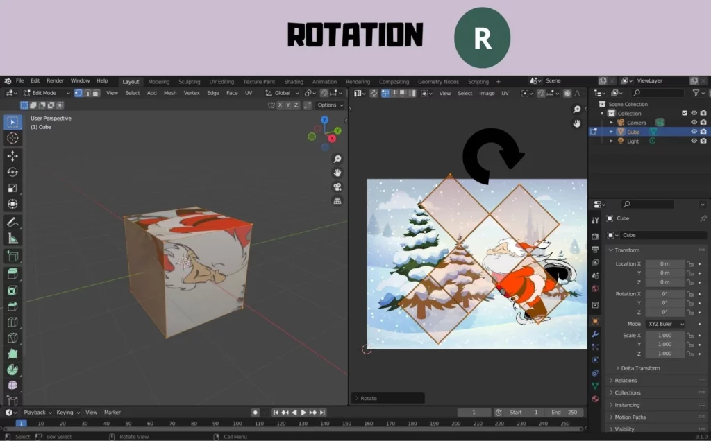Screen dimensions: 711x441
Task: Open the Keying popover in the timeline
Action: 68,413
